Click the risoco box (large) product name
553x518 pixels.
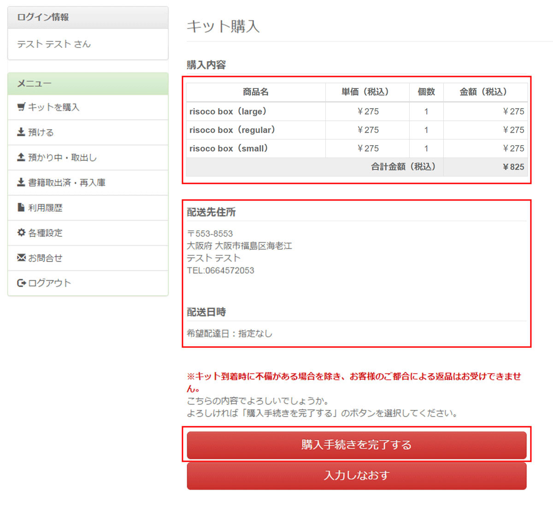228,112
